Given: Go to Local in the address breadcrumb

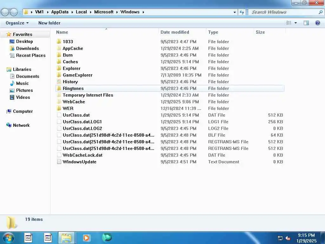Looking at the screenshot, I should click(81, 12).
